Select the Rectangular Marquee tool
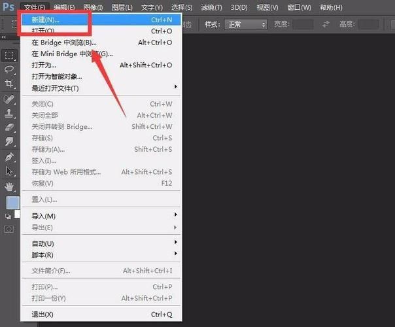Viewport: 395px width, 327px height. pyautogui.click(x=9, y=55)
